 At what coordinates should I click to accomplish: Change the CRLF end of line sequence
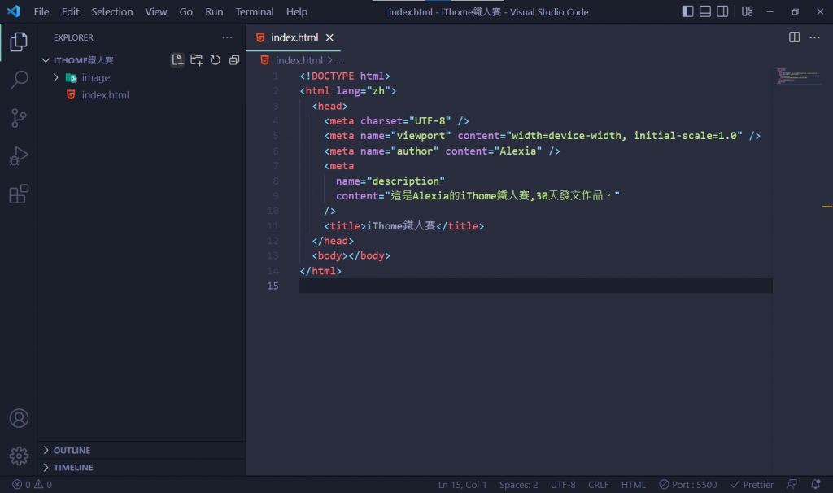pyautogui.click(x=598, y=485)
